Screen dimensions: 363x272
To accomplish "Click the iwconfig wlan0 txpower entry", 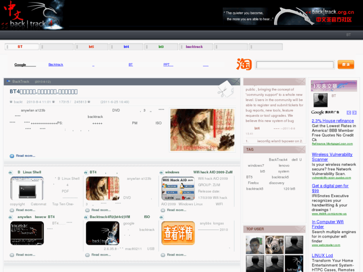I will point(280,141).
